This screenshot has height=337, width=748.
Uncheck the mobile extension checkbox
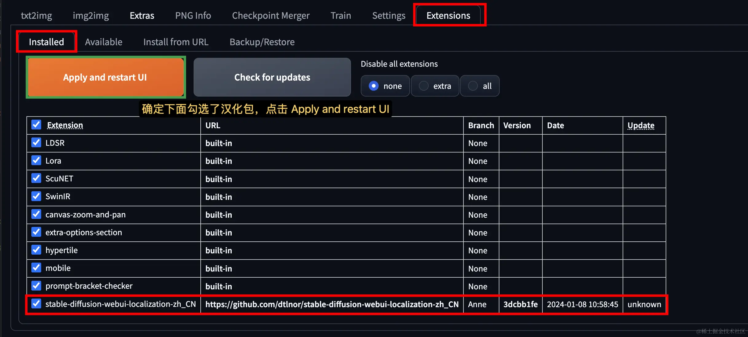coord(36,268)
